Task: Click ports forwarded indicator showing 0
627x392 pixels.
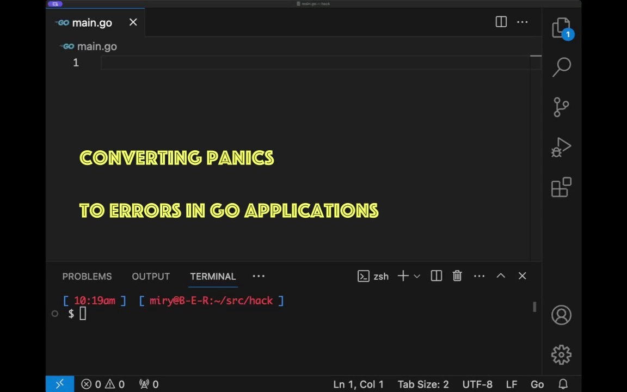Action: 149,384
